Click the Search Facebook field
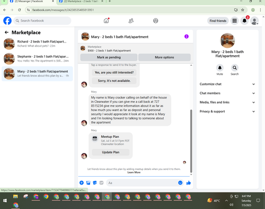This screenshot has width=265, height=209. click(x=42, y=21)
